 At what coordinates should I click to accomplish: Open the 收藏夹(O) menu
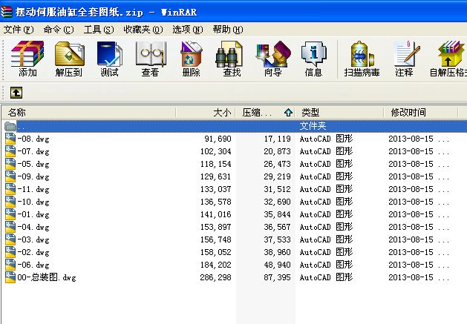(x=143, y=30)
